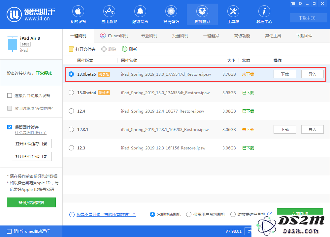Click 固件名称 column header
Viewport: 330px width, 237px height.
(x=129, y=61)
